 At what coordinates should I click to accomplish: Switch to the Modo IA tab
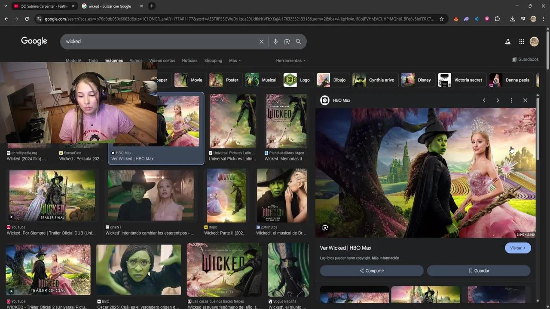(73, 61)
